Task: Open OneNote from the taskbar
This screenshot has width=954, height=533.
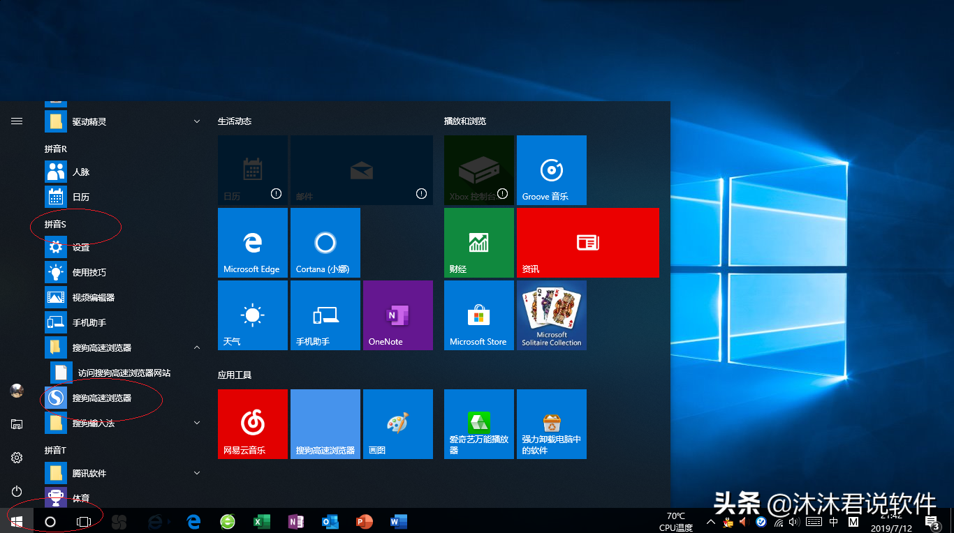Action: pos(296,521)
